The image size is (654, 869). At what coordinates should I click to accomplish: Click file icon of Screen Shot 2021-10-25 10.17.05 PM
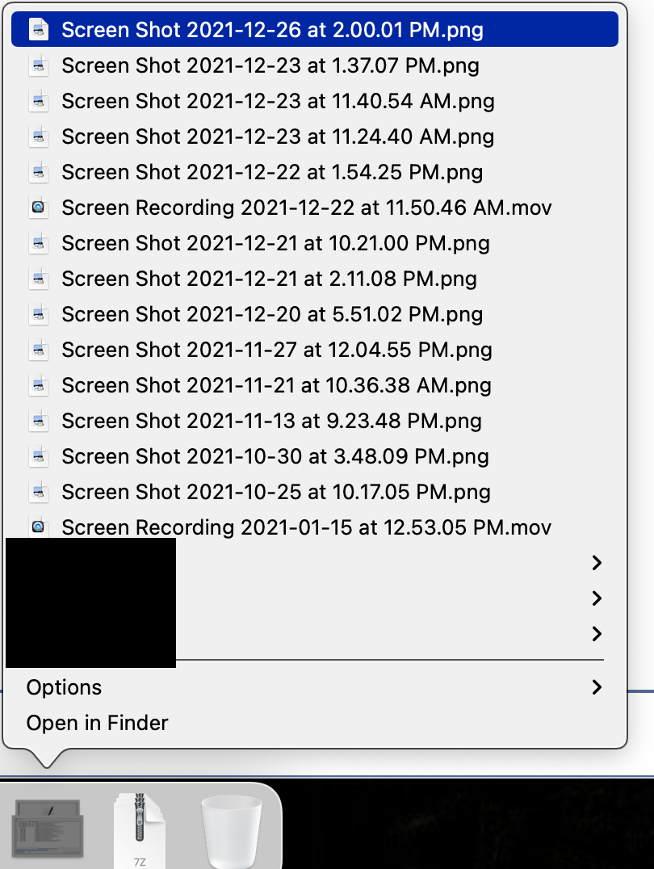(38, 493)
